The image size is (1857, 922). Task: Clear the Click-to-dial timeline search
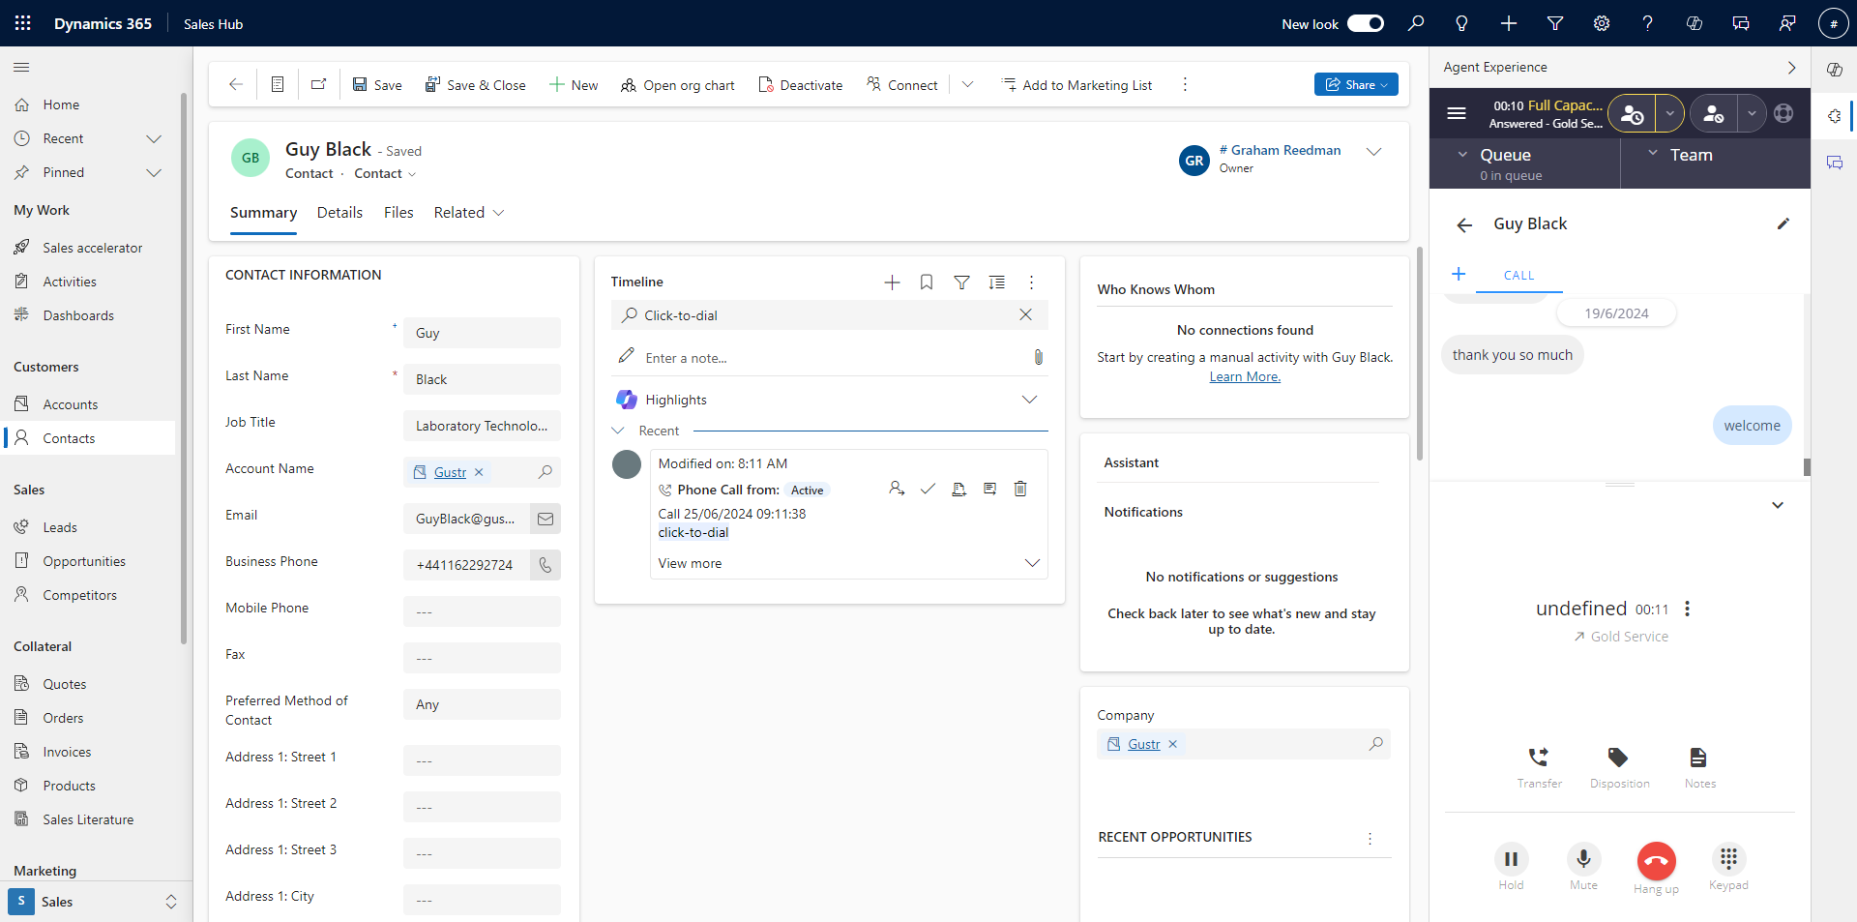click(1026, 314)
